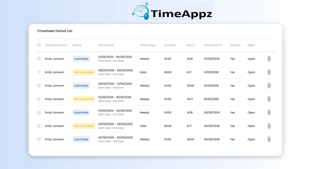The width and height of the screenshot is (311, 169).
Task: Click summited date 15/06/2026
Action: (x=211, y=85)
